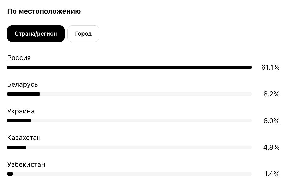Click the Казахстан country label
286x189 pixels.
click(x=24, y=138)
